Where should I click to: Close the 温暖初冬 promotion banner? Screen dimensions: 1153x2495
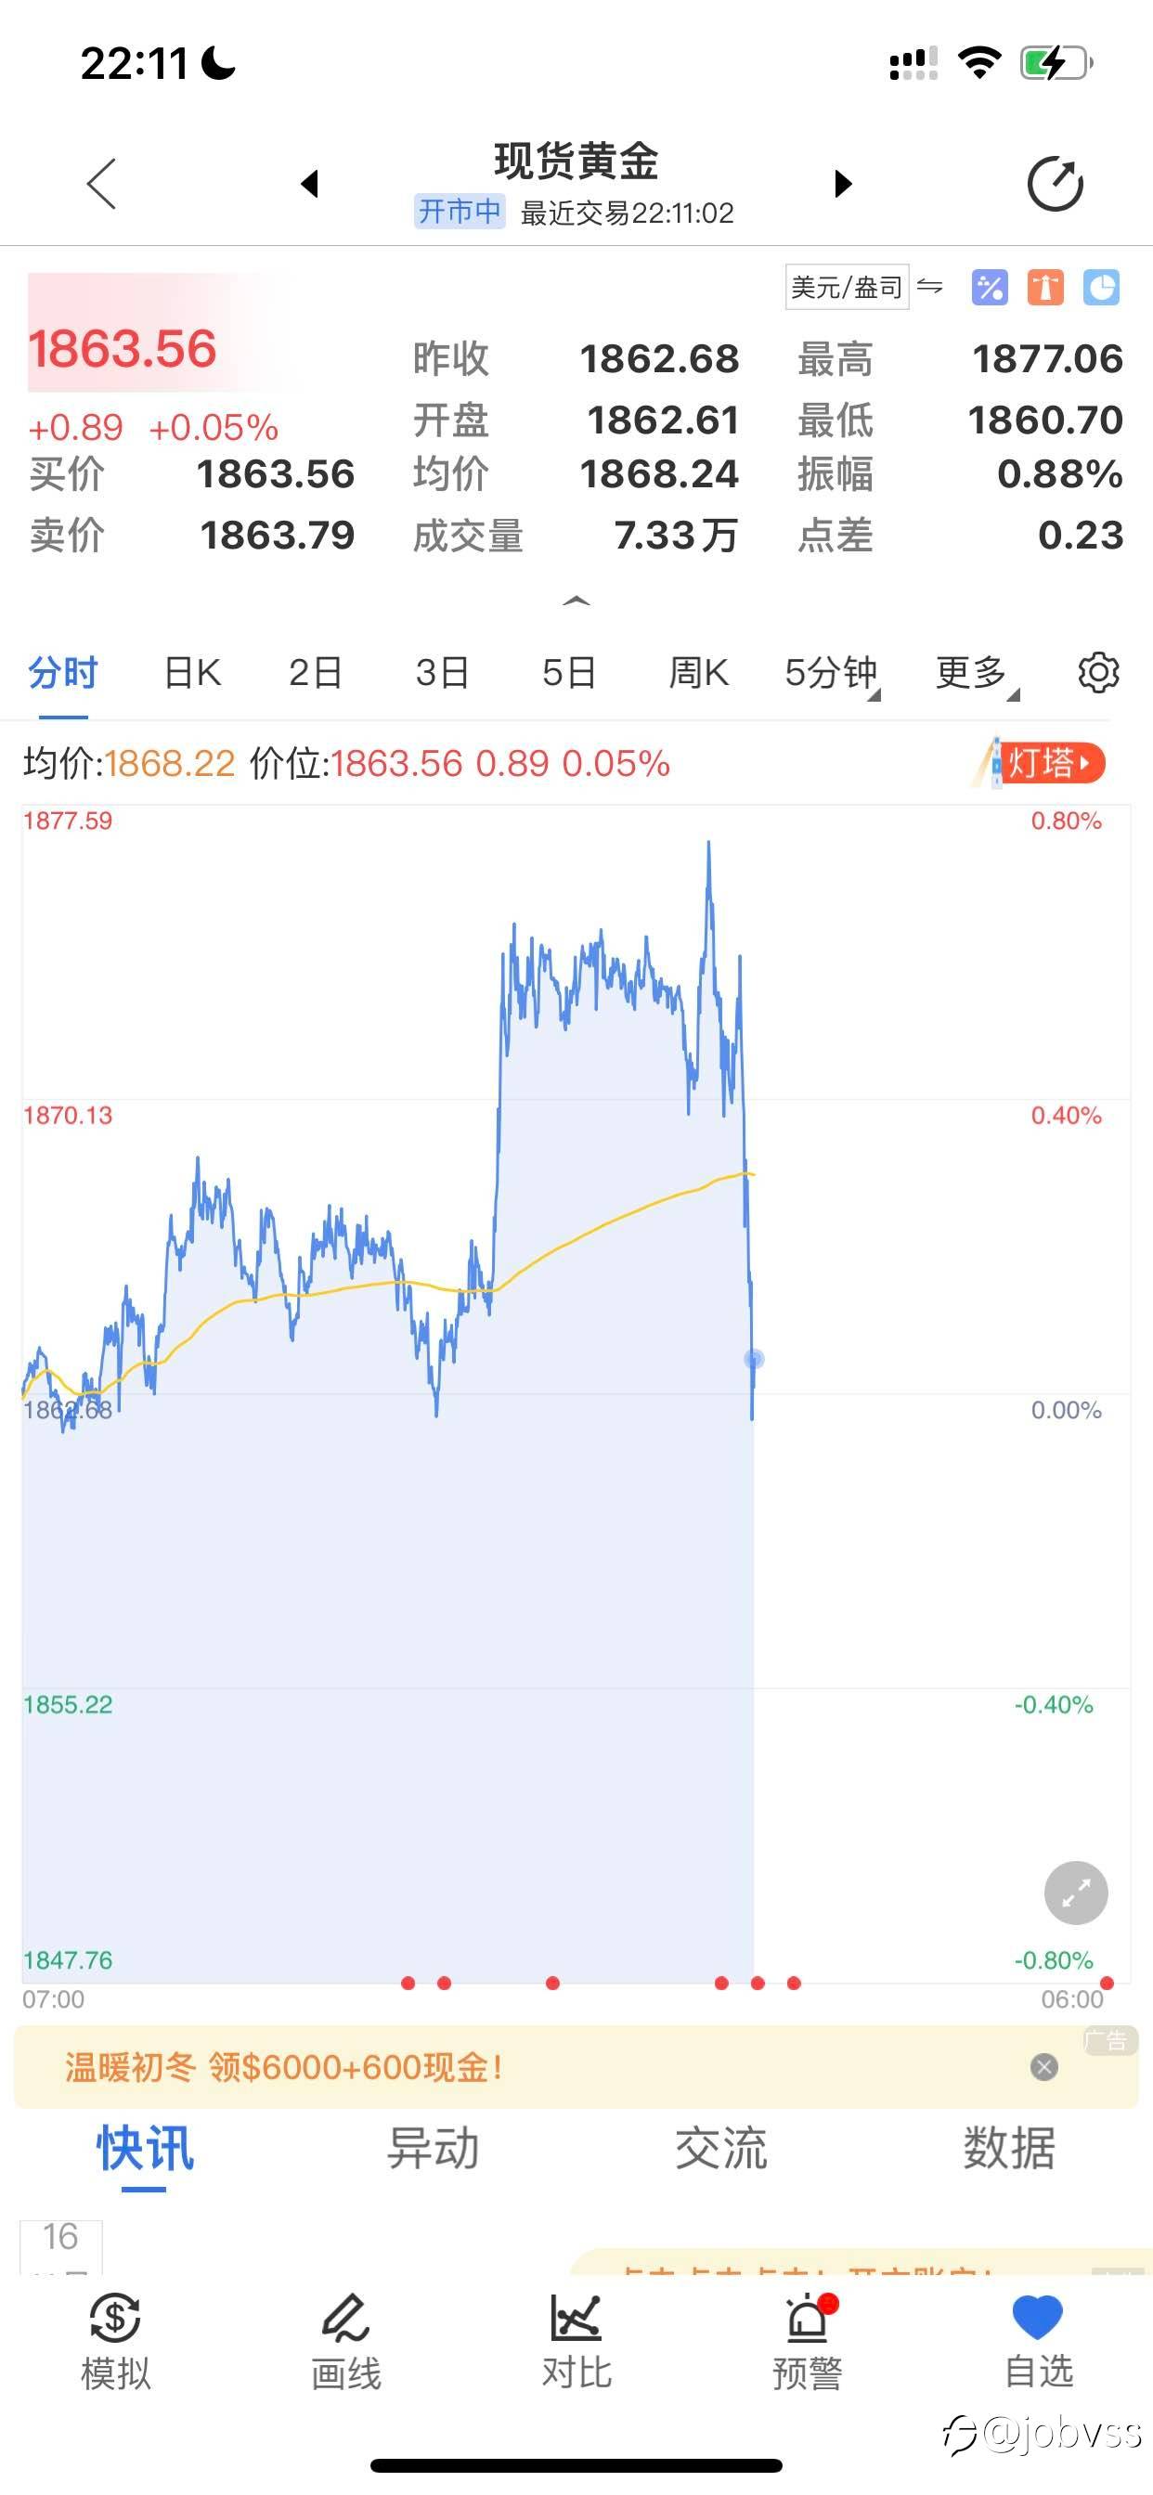pyautogui.click(x=1043, y=2068)
